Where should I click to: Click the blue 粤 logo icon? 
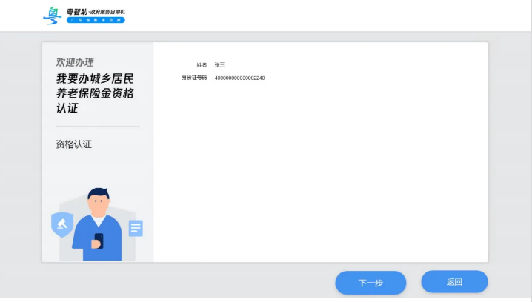[53, 16]
